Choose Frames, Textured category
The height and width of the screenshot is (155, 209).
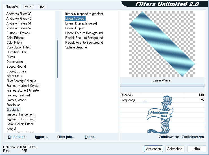[x=18, y=95]
